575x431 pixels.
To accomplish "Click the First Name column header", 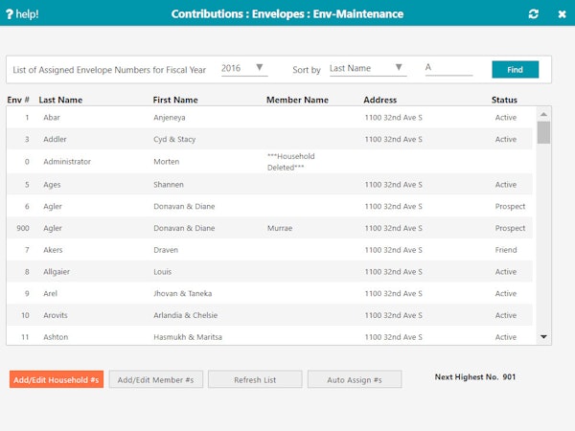I will click(x=175, y=100).
